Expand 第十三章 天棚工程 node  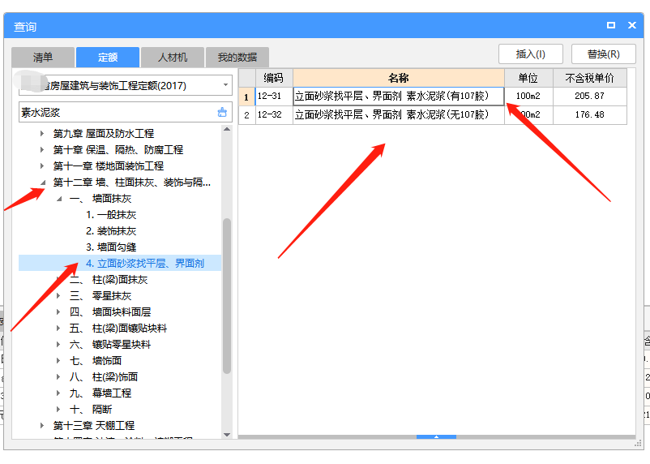pyautogui.click(x=42, y=425)
